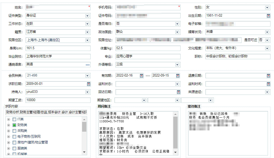The width and height of the screenshot is (274, 158).
Task: Open the second 期望地区 dropdown
Action: tap(177, 100)
